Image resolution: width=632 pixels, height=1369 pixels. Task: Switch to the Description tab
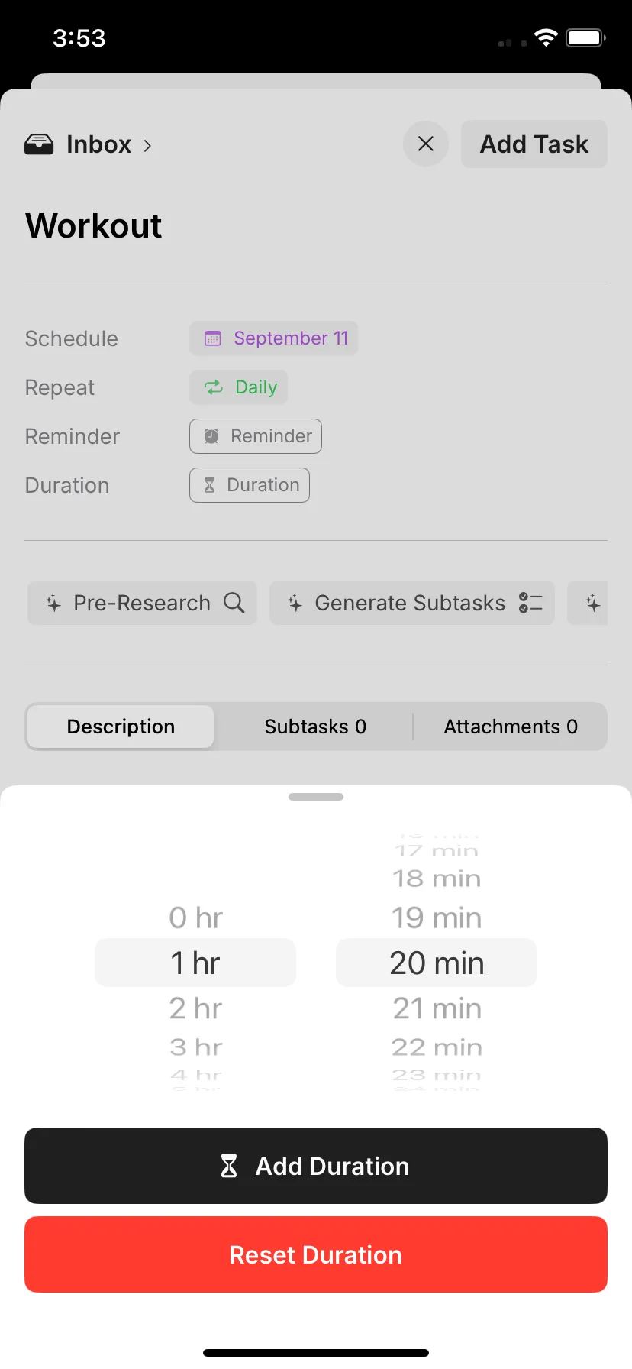pyautogui.click(x=121, y=727)
